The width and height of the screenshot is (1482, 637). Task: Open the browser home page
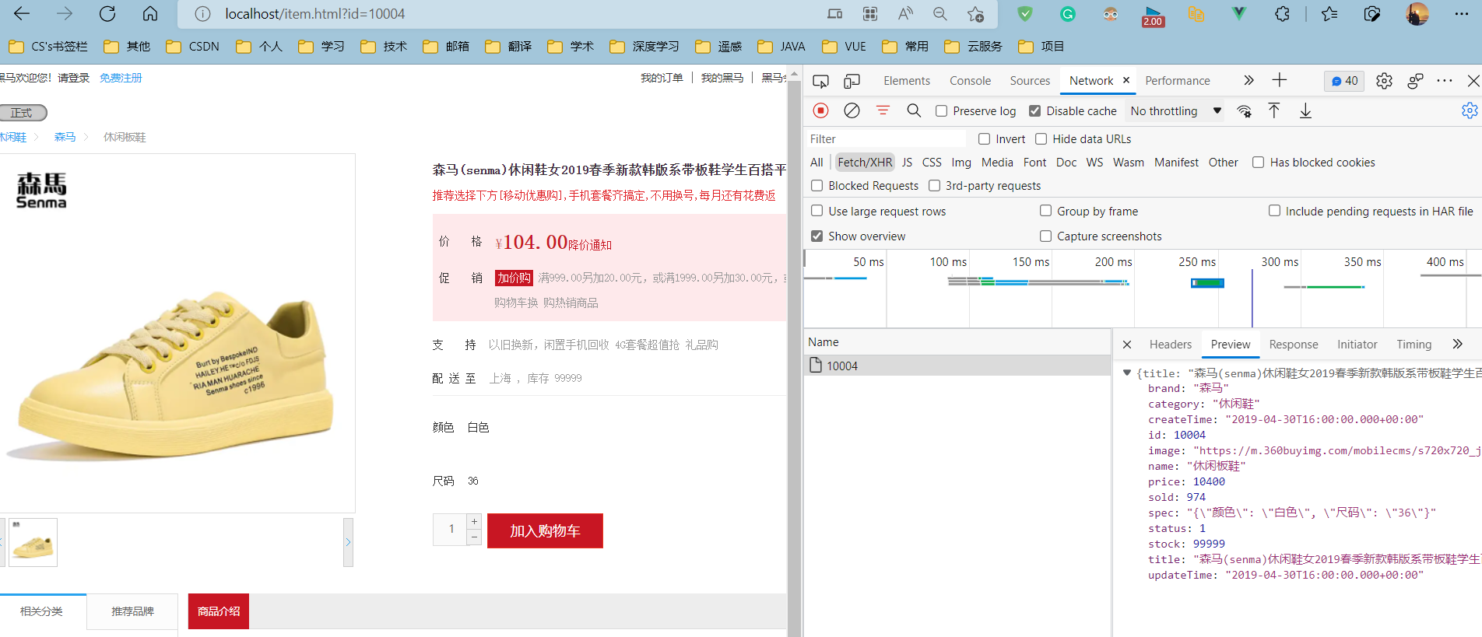tap(150, 14)
